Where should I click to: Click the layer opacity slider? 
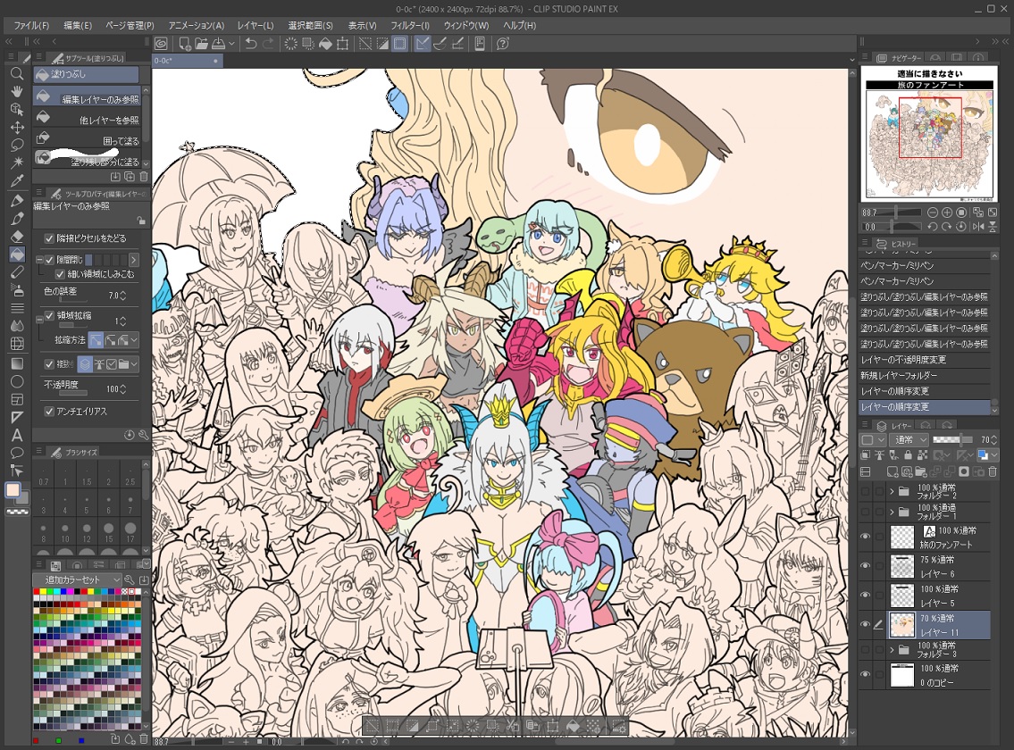(951, 440)
